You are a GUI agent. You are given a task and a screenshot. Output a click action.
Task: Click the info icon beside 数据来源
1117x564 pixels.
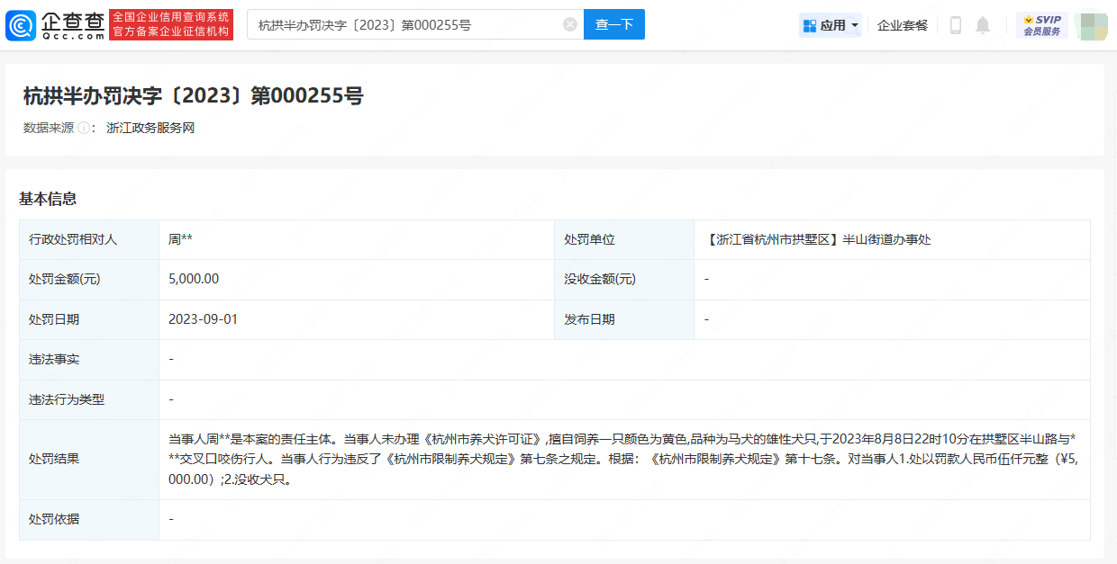[x=84, y=128]
